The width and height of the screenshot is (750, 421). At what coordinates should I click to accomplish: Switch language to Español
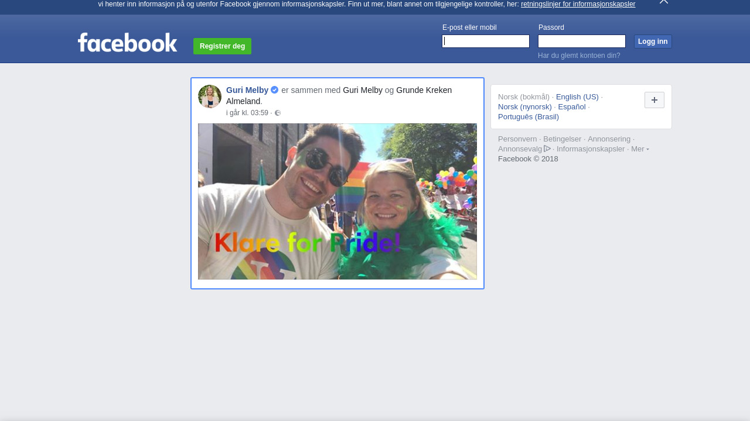(x=572, y=107)
